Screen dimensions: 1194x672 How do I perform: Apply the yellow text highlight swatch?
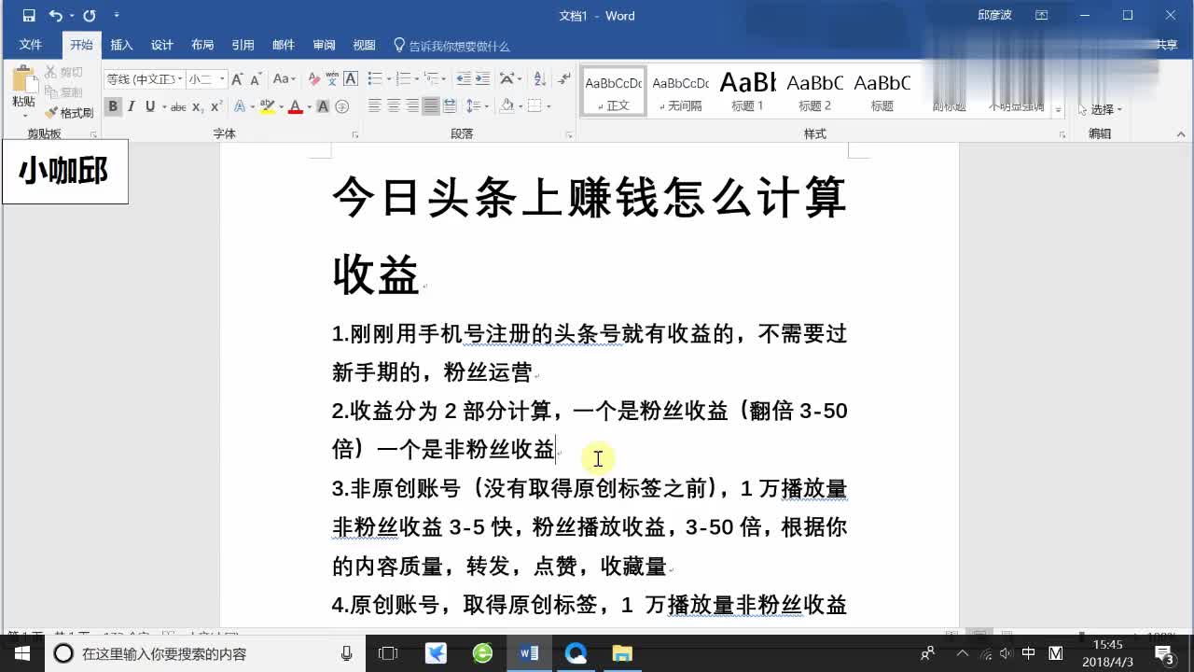(x=267, y=105)
